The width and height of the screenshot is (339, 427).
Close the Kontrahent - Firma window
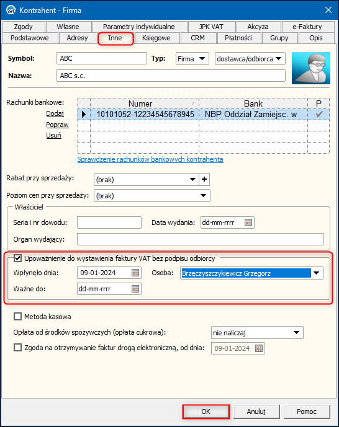328,10
